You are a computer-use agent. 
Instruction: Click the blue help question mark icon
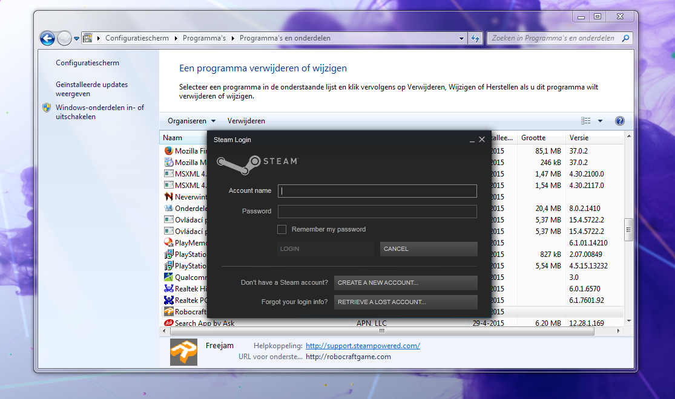coord(619,121)
